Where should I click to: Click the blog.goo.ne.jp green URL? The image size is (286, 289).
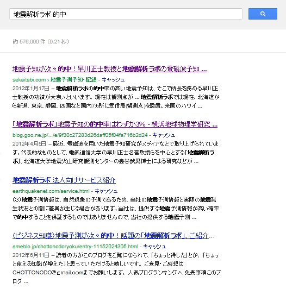tap(80, 135)
